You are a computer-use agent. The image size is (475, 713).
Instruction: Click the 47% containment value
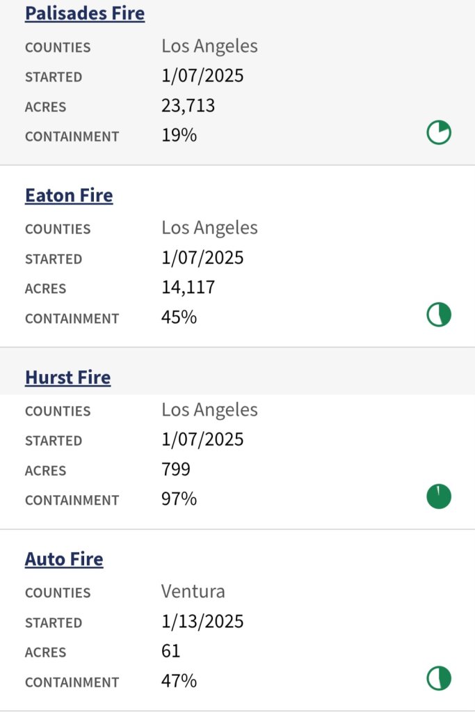point(179,681)
